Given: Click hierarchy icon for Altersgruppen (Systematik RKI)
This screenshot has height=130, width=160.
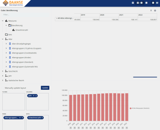Looking at the screenshot, I should [x=10, y=66].
